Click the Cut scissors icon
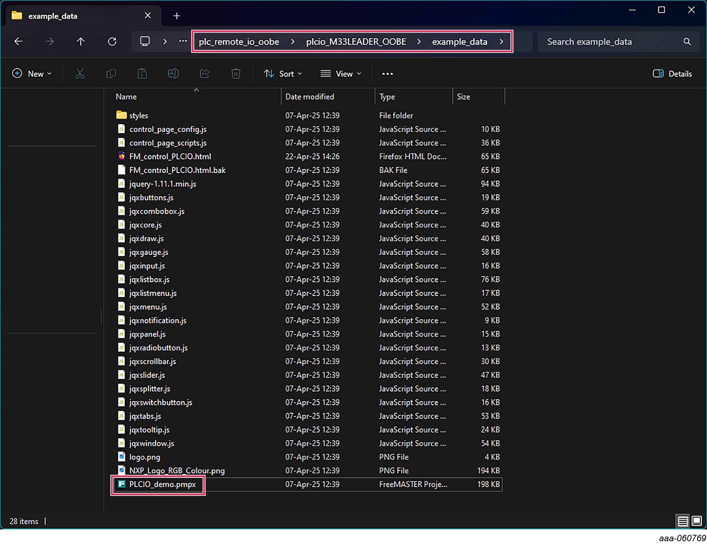The width and height of the screenshot is (707, 544). (80, 74)
